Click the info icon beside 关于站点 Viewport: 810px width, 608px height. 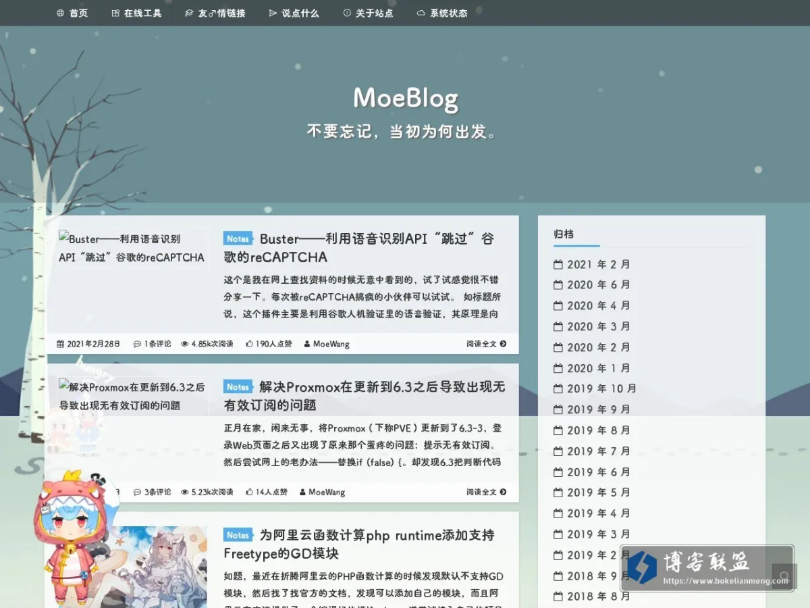(x=347, y=13)
